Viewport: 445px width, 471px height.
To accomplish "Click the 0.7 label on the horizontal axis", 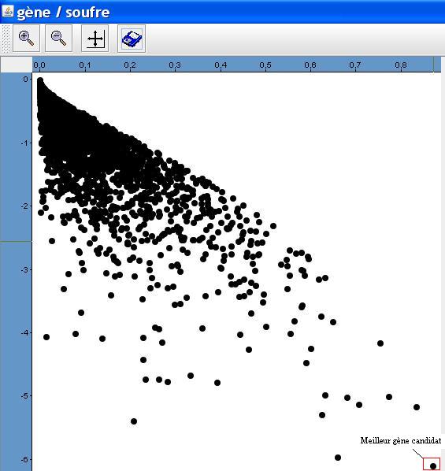I will coord(355,65).
